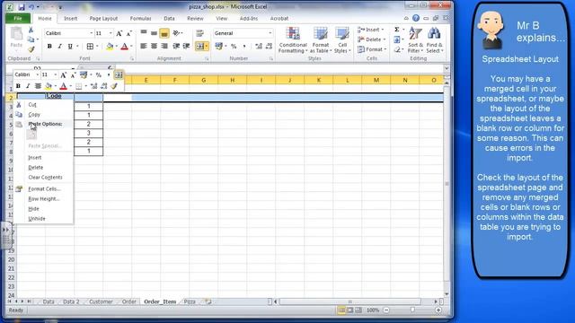
Task: Choose Unhide from the context menu
Action: 37,219
